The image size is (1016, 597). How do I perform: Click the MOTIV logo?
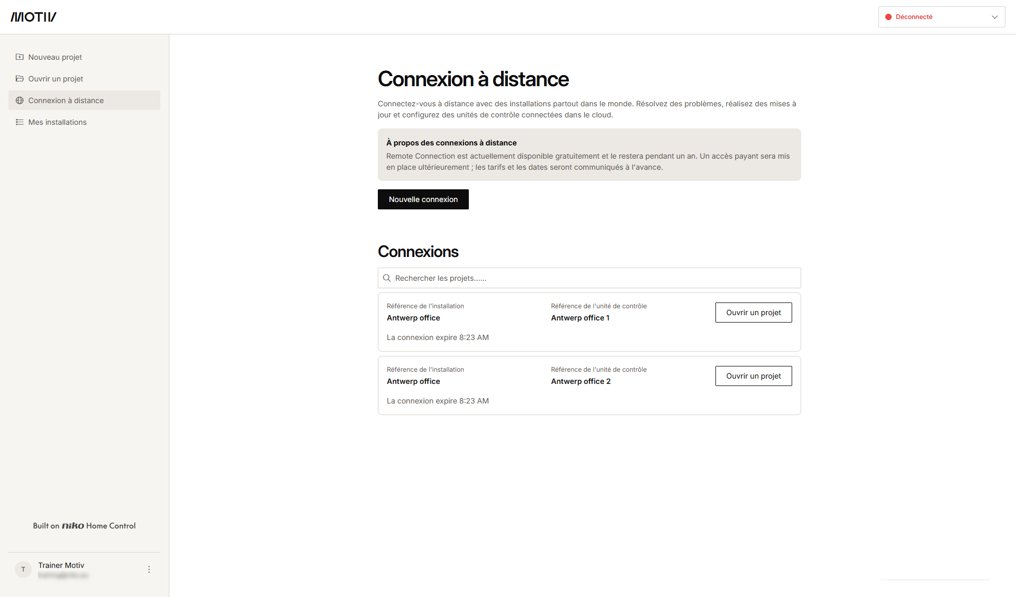(x=33, y=17)
